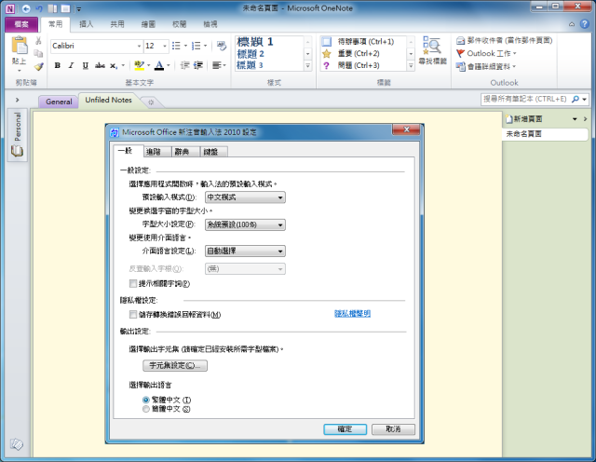596x462 pixels.
Task: Select the 簡體中文 radio button
Action: 146,409
